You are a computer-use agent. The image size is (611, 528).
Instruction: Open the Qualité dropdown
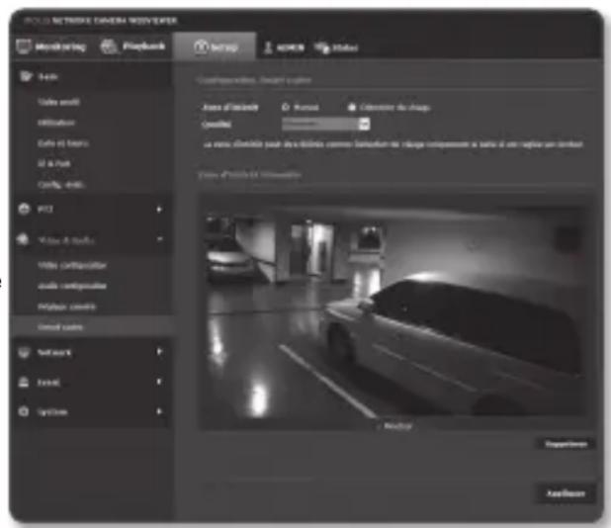[x=364, y=124]
